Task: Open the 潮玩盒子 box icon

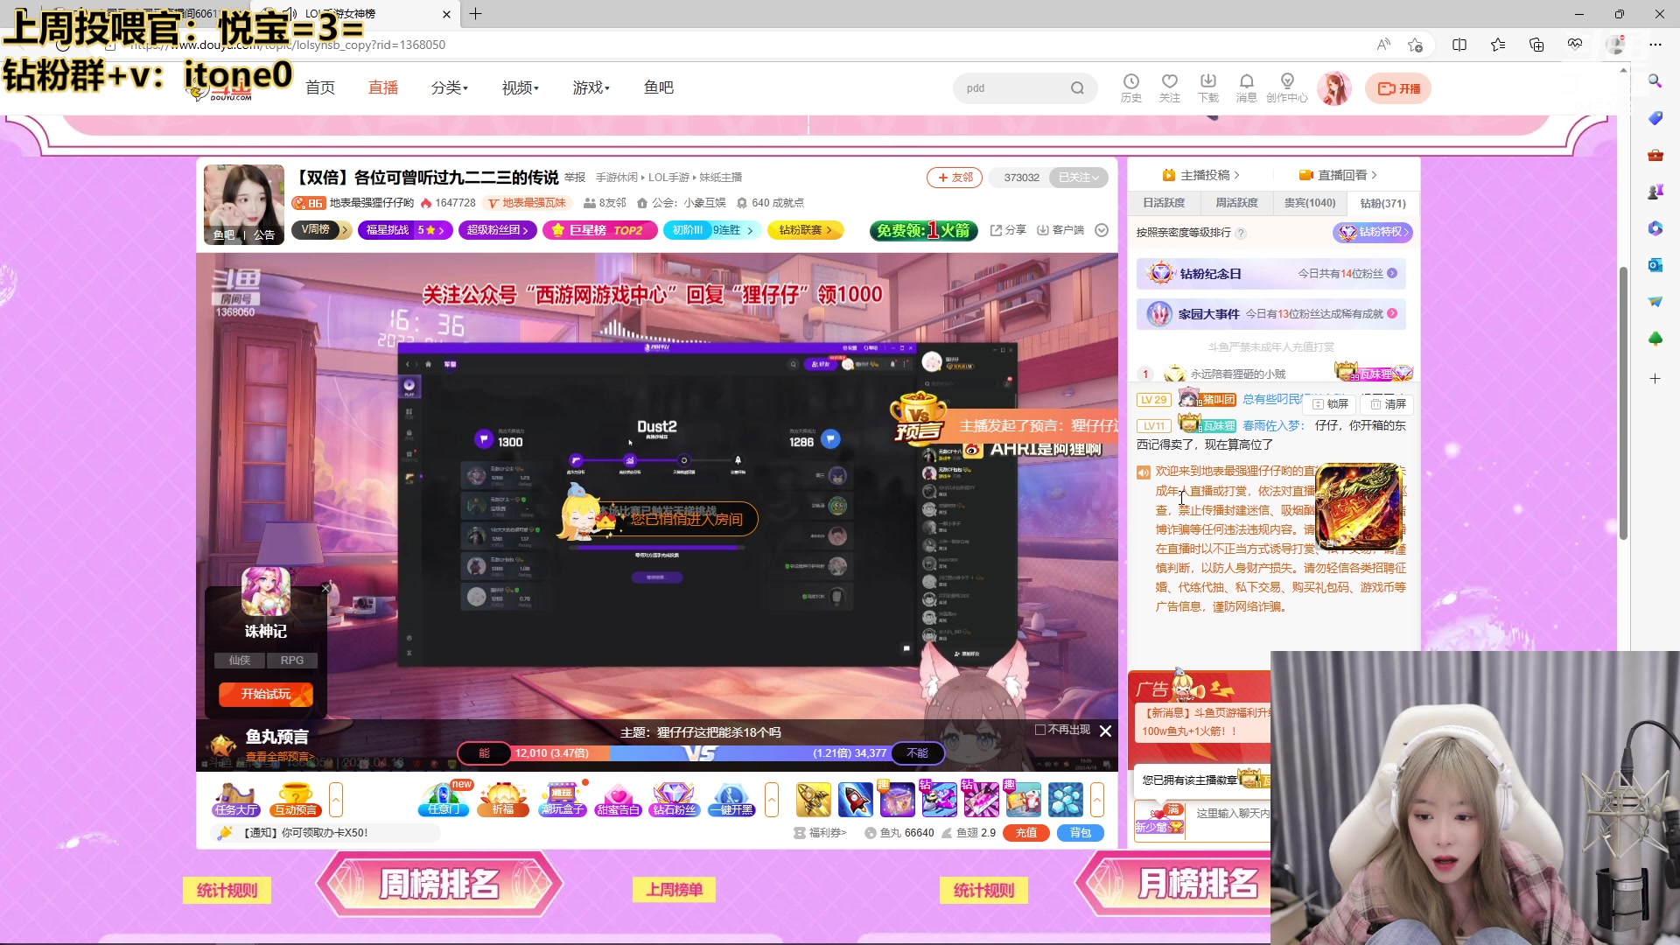Action: point(563,799)
